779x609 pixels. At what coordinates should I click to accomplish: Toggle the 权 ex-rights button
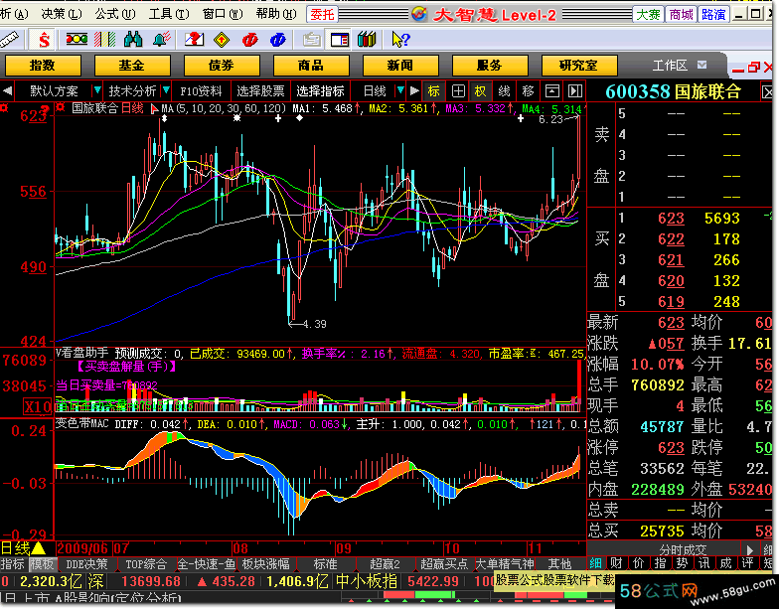pos(481,91)
